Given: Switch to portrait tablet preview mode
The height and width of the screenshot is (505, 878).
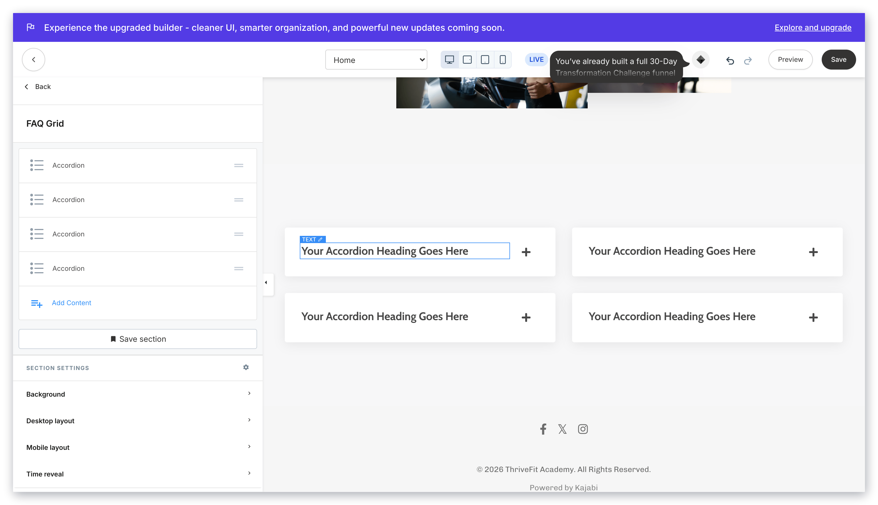Looking at the screenshot, I should 485,60.
